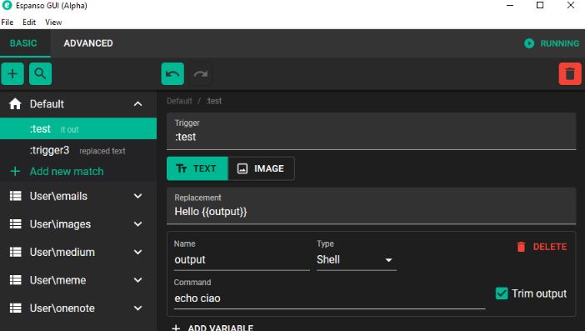Click the RUNNING status label
The image size is (585, 331).
coord(560,43)
